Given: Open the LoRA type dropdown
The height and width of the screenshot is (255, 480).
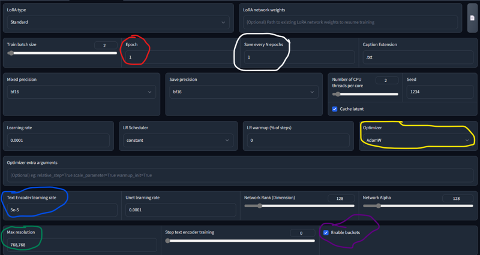Looking at the screenshot, I should click(x=118, y=22).
